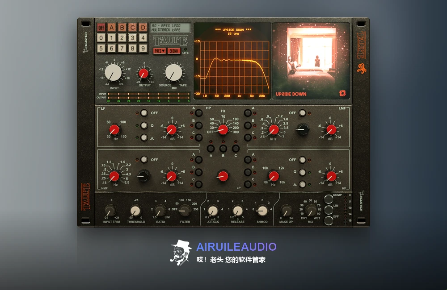Select the COMP mode button
Screen dimensions: 447x290
click(329, 199)
